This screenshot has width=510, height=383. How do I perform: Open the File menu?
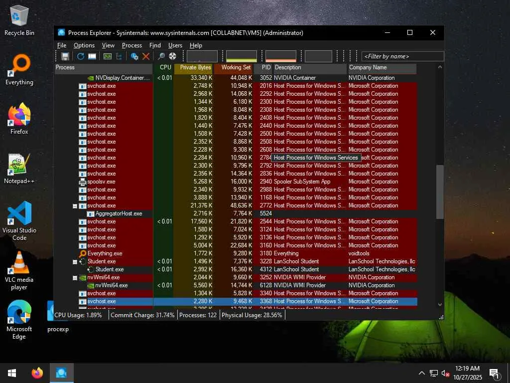point(62,45)
